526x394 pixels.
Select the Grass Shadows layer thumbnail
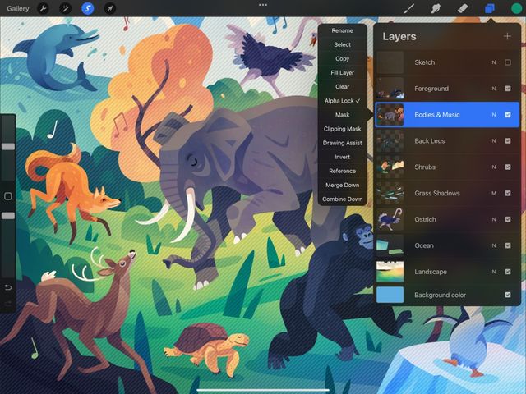pyautogui.click(x=390, y=193)
